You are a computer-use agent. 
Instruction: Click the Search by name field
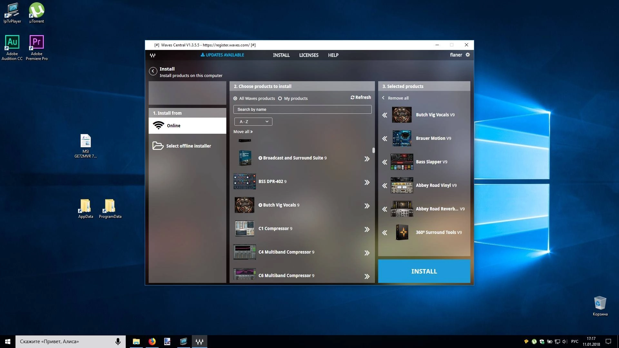point(302,110)
